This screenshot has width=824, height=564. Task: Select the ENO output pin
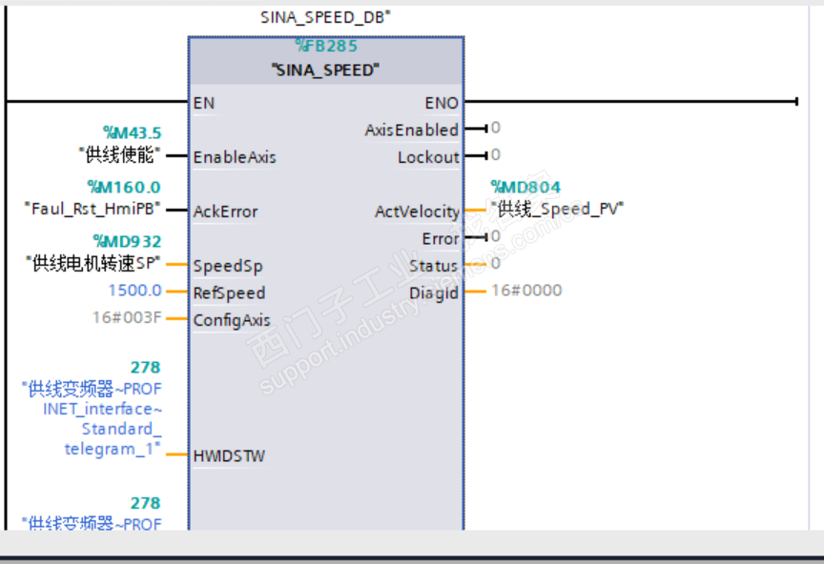[x=442, y=103]
